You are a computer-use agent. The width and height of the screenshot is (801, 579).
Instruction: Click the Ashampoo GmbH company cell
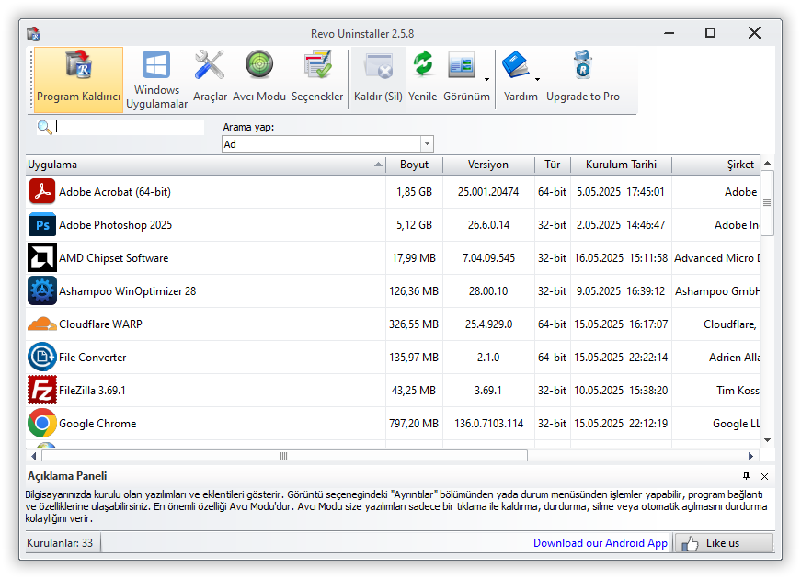pos(716,291)
